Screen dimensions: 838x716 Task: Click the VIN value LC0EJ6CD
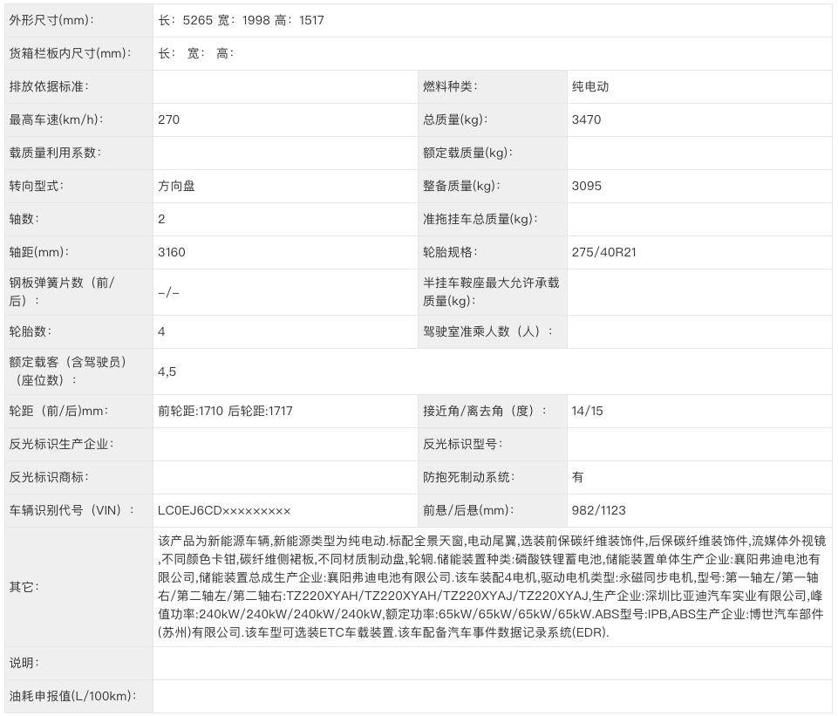(x=224, y=510)
